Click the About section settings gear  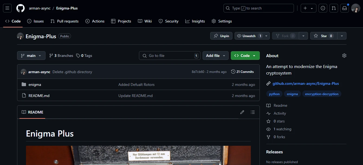(344, 56)
